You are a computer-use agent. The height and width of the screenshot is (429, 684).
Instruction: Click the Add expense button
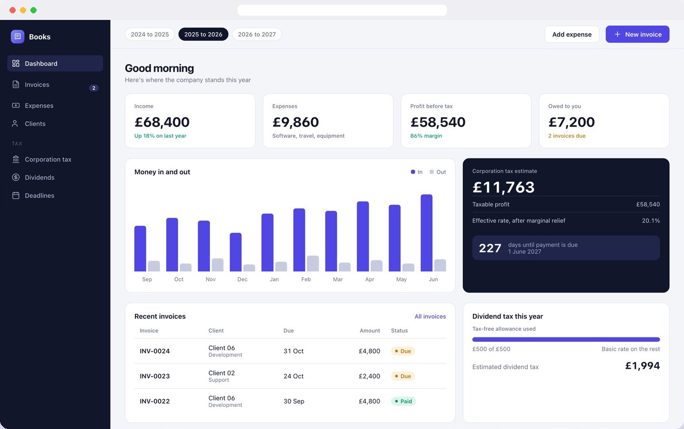coord(572,34)
